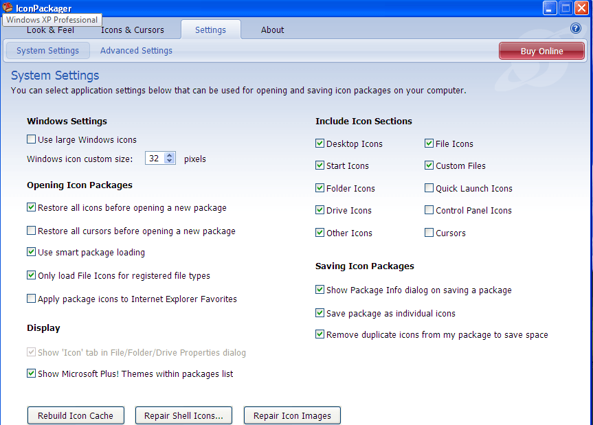Image resolution: width=593 pixels, height=425 pixels.
Task: Disable Use smart package loading
Action: [x=31, y=253]
